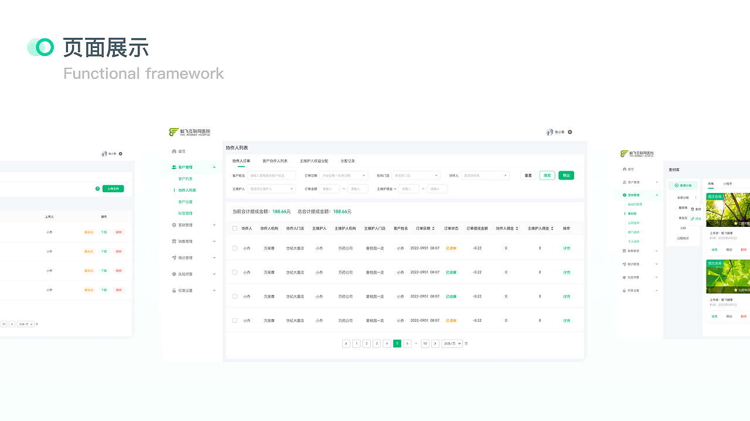Viewport: 750px width, 421px height.
Task: Click the 首页 home icon in right window sidebar
Action: pos(625,169)
